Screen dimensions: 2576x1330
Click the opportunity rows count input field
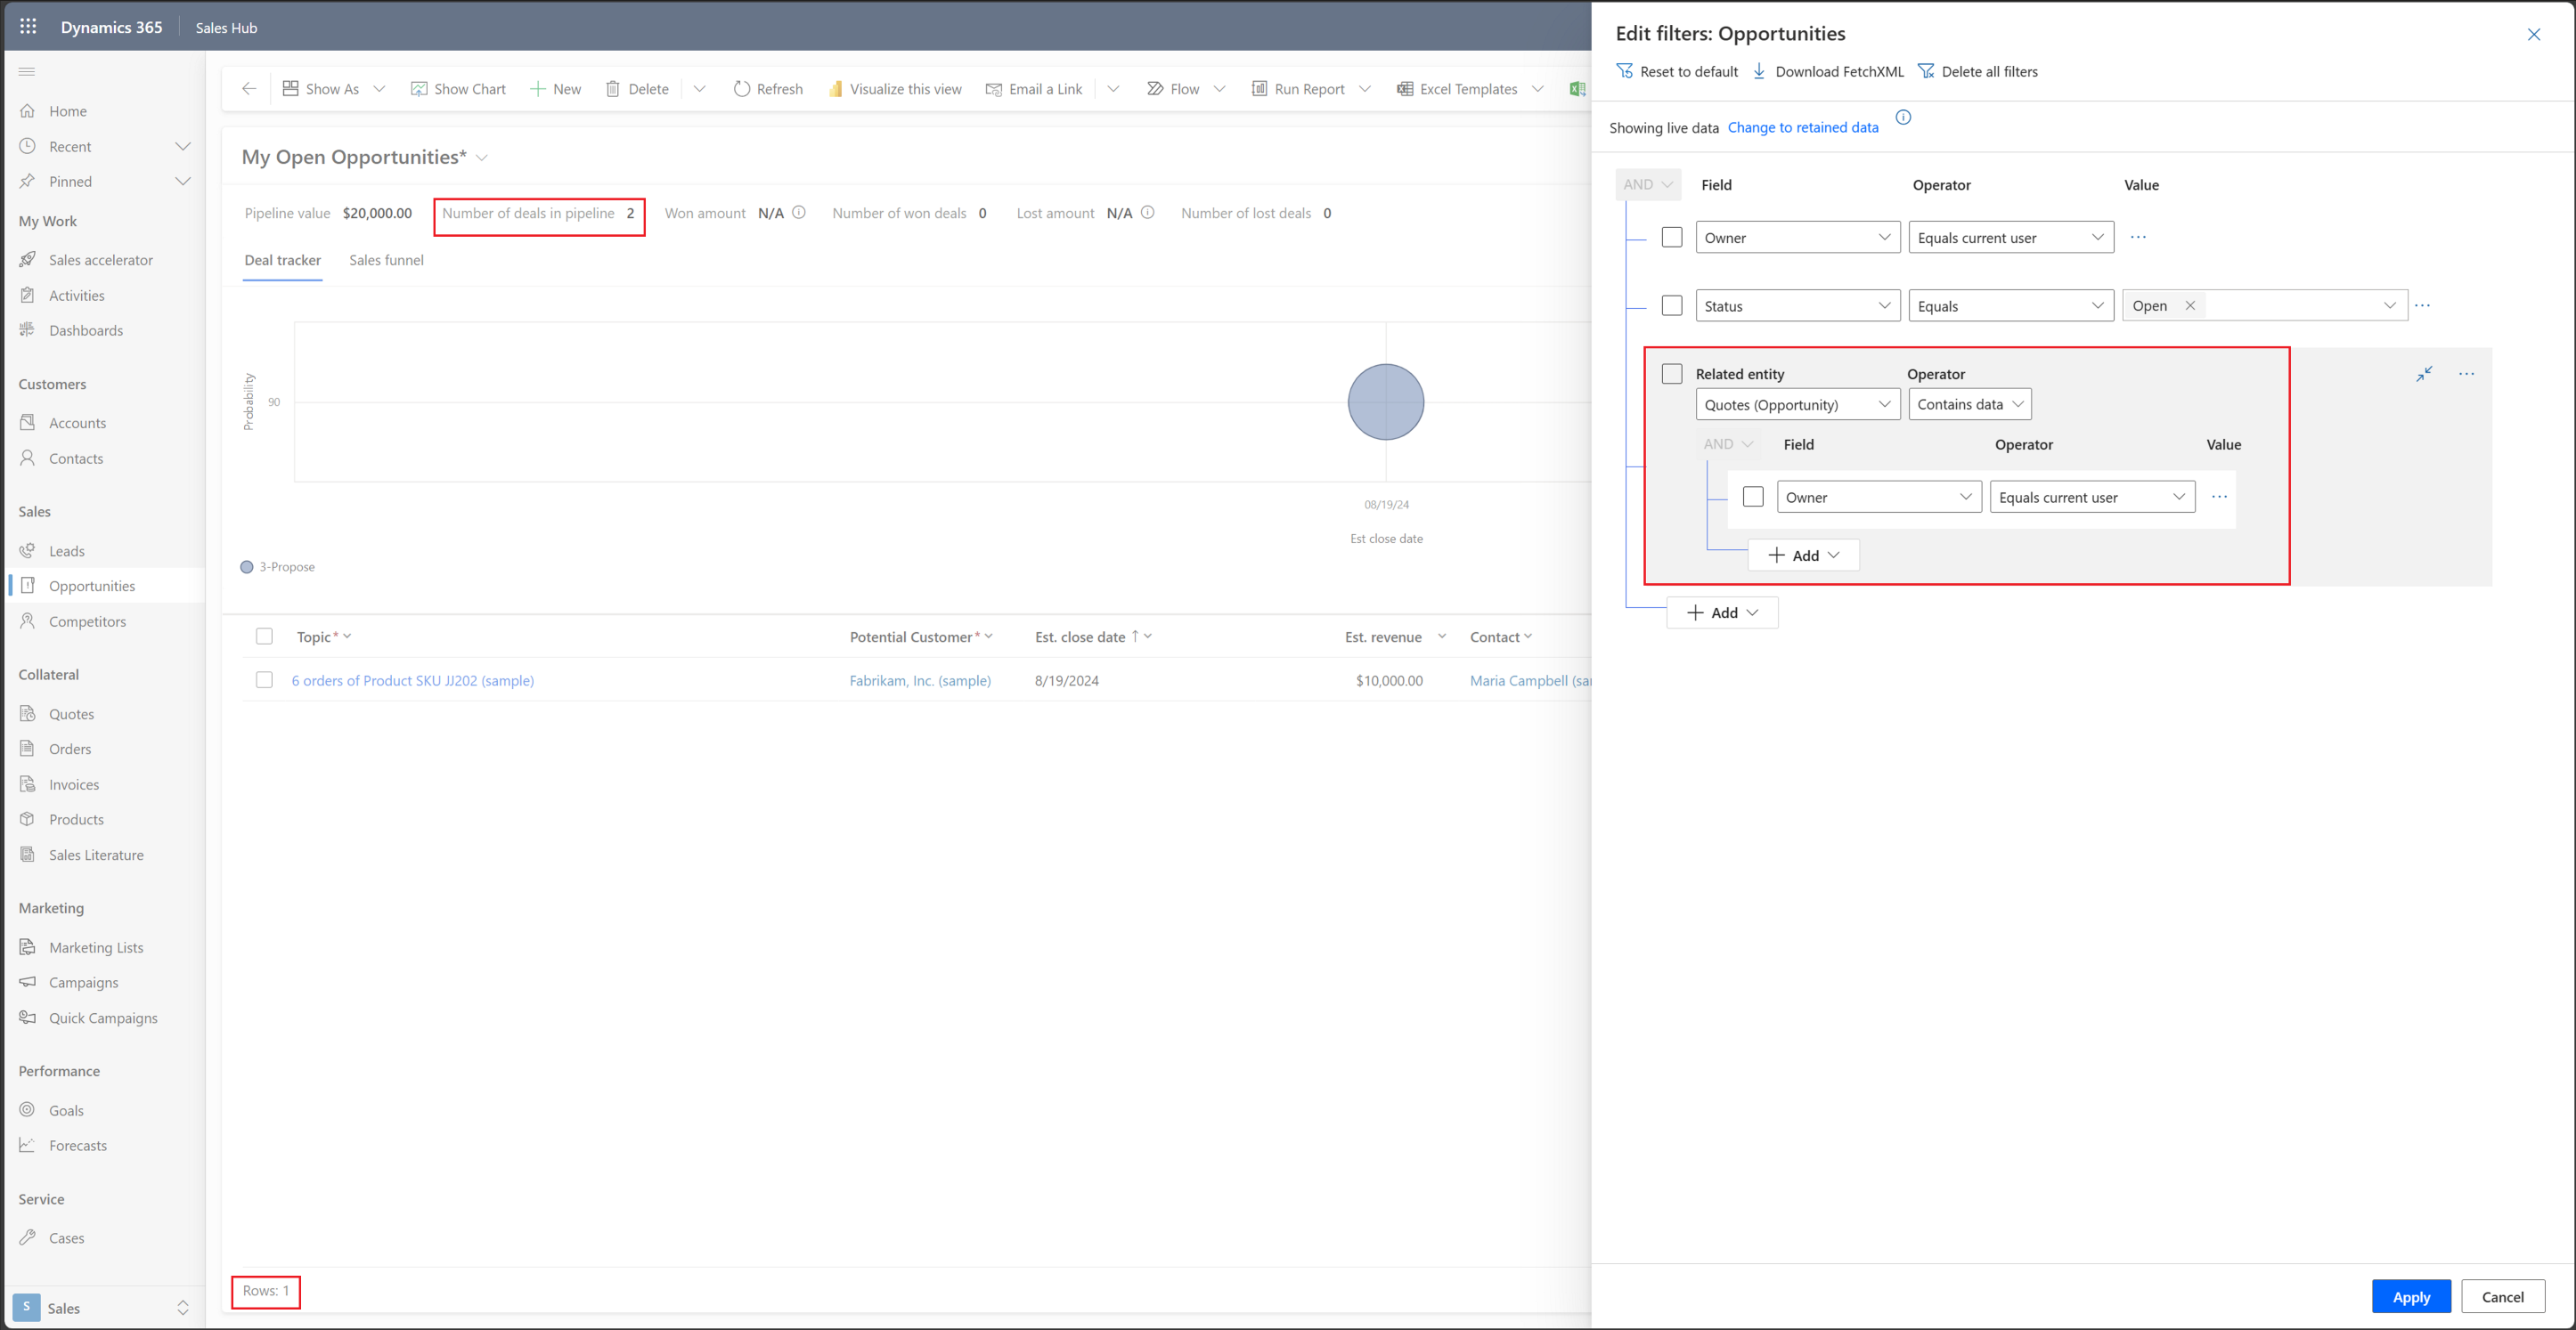point(265,1291)
